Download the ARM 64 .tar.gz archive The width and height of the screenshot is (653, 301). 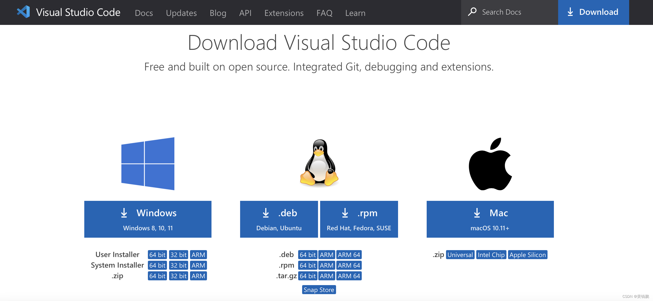[x=349, y=276]
